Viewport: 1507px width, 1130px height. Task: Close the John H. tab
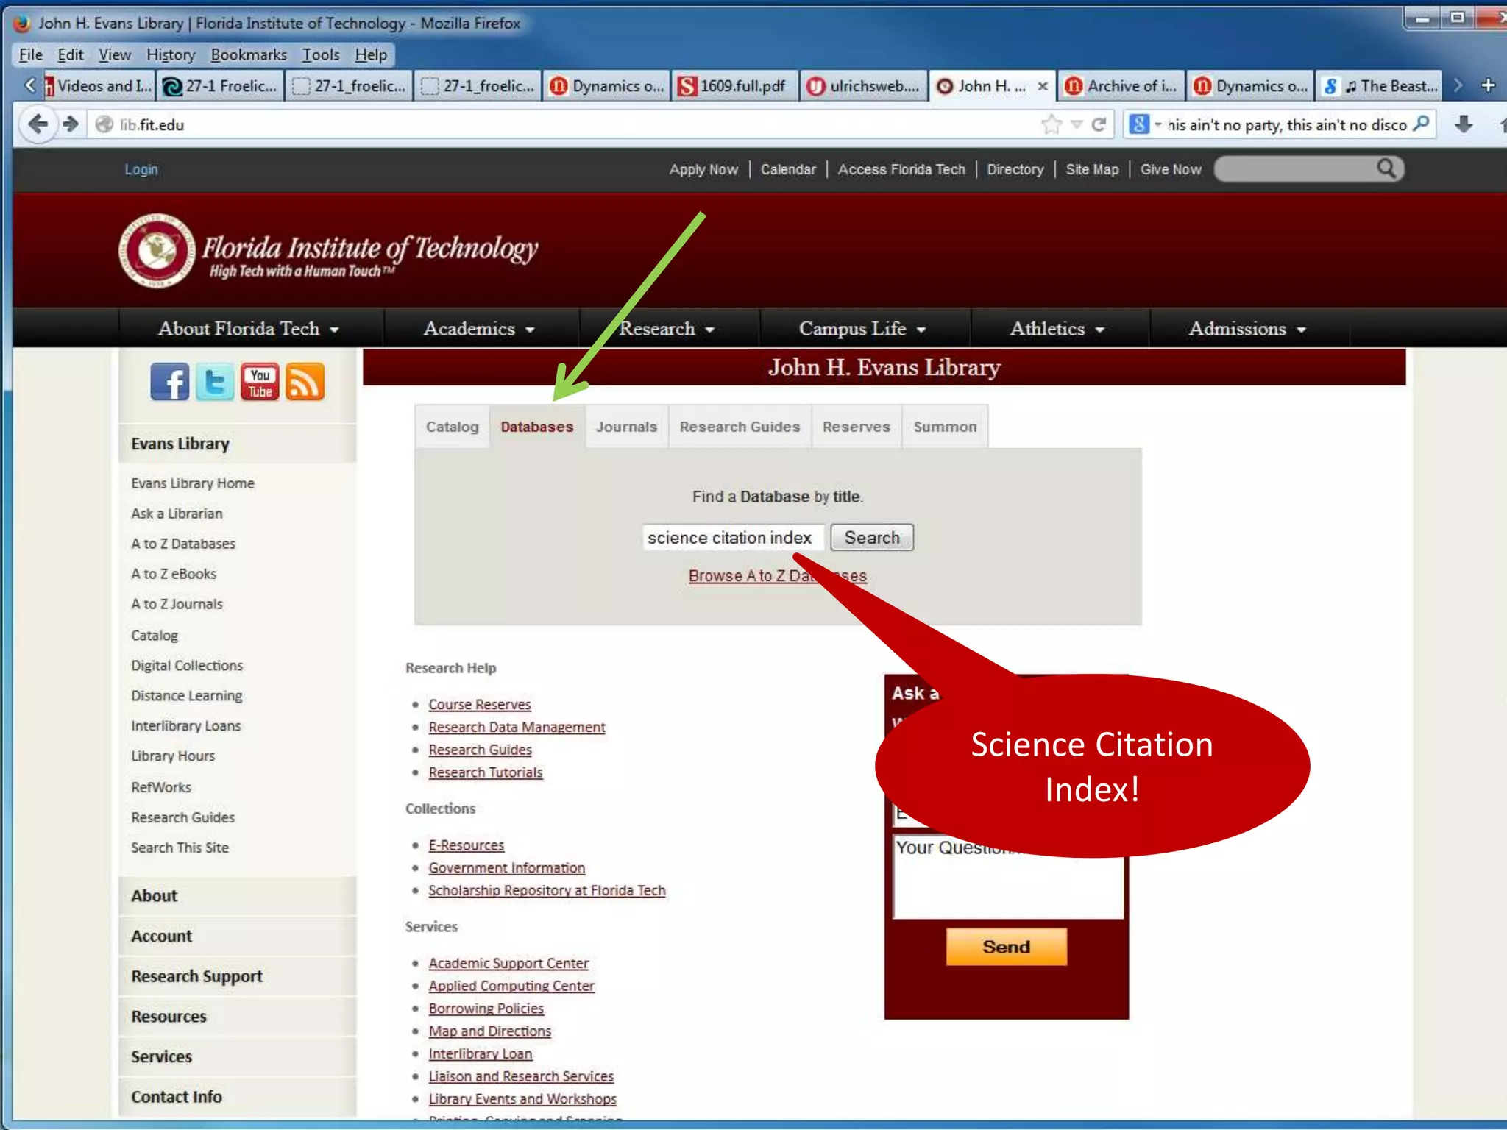1043,86
